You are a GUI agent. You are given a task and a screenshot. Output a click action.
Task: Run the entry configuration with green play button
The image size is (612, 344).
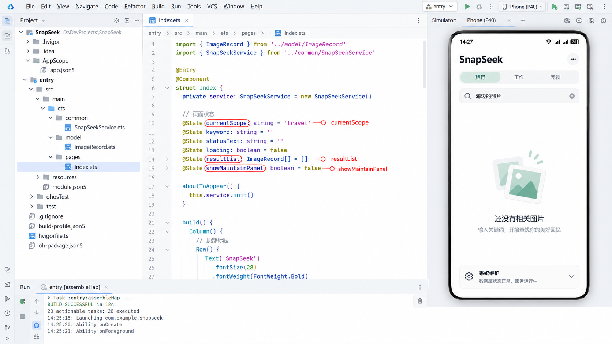pos(467,7)
